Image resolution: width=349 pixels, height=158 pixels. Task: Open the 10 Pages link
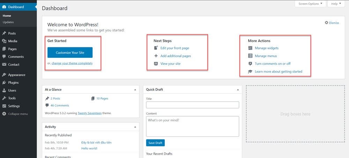pos(102,98)
